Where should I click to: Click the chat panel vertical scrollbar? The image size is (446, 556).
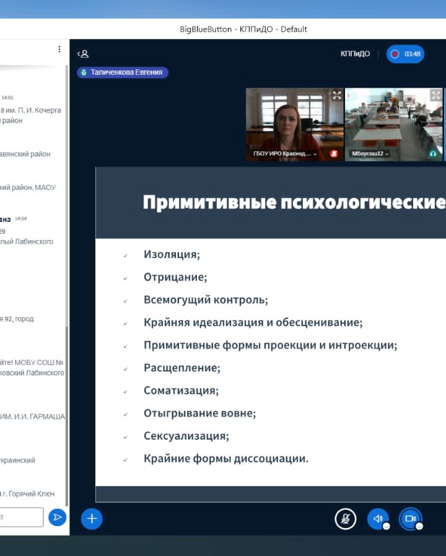67,371
